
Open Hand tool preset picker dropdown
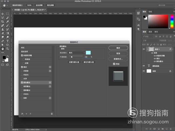point(7,5)
